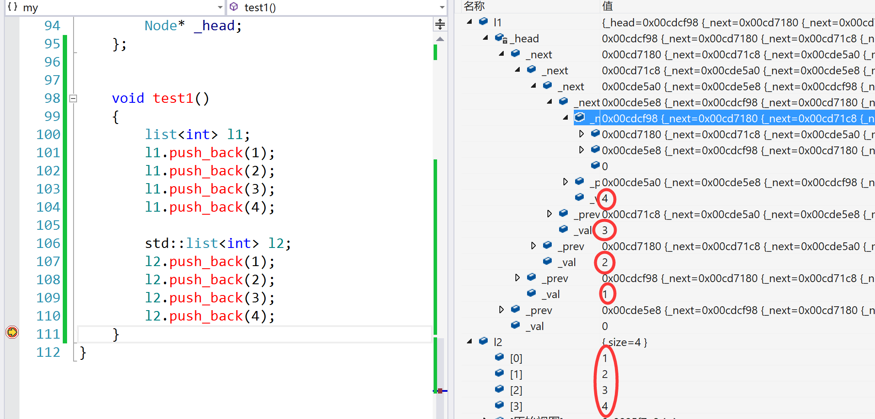Click the method cube icon beside test1()
The image size is (875, 419).
[234, 7]
